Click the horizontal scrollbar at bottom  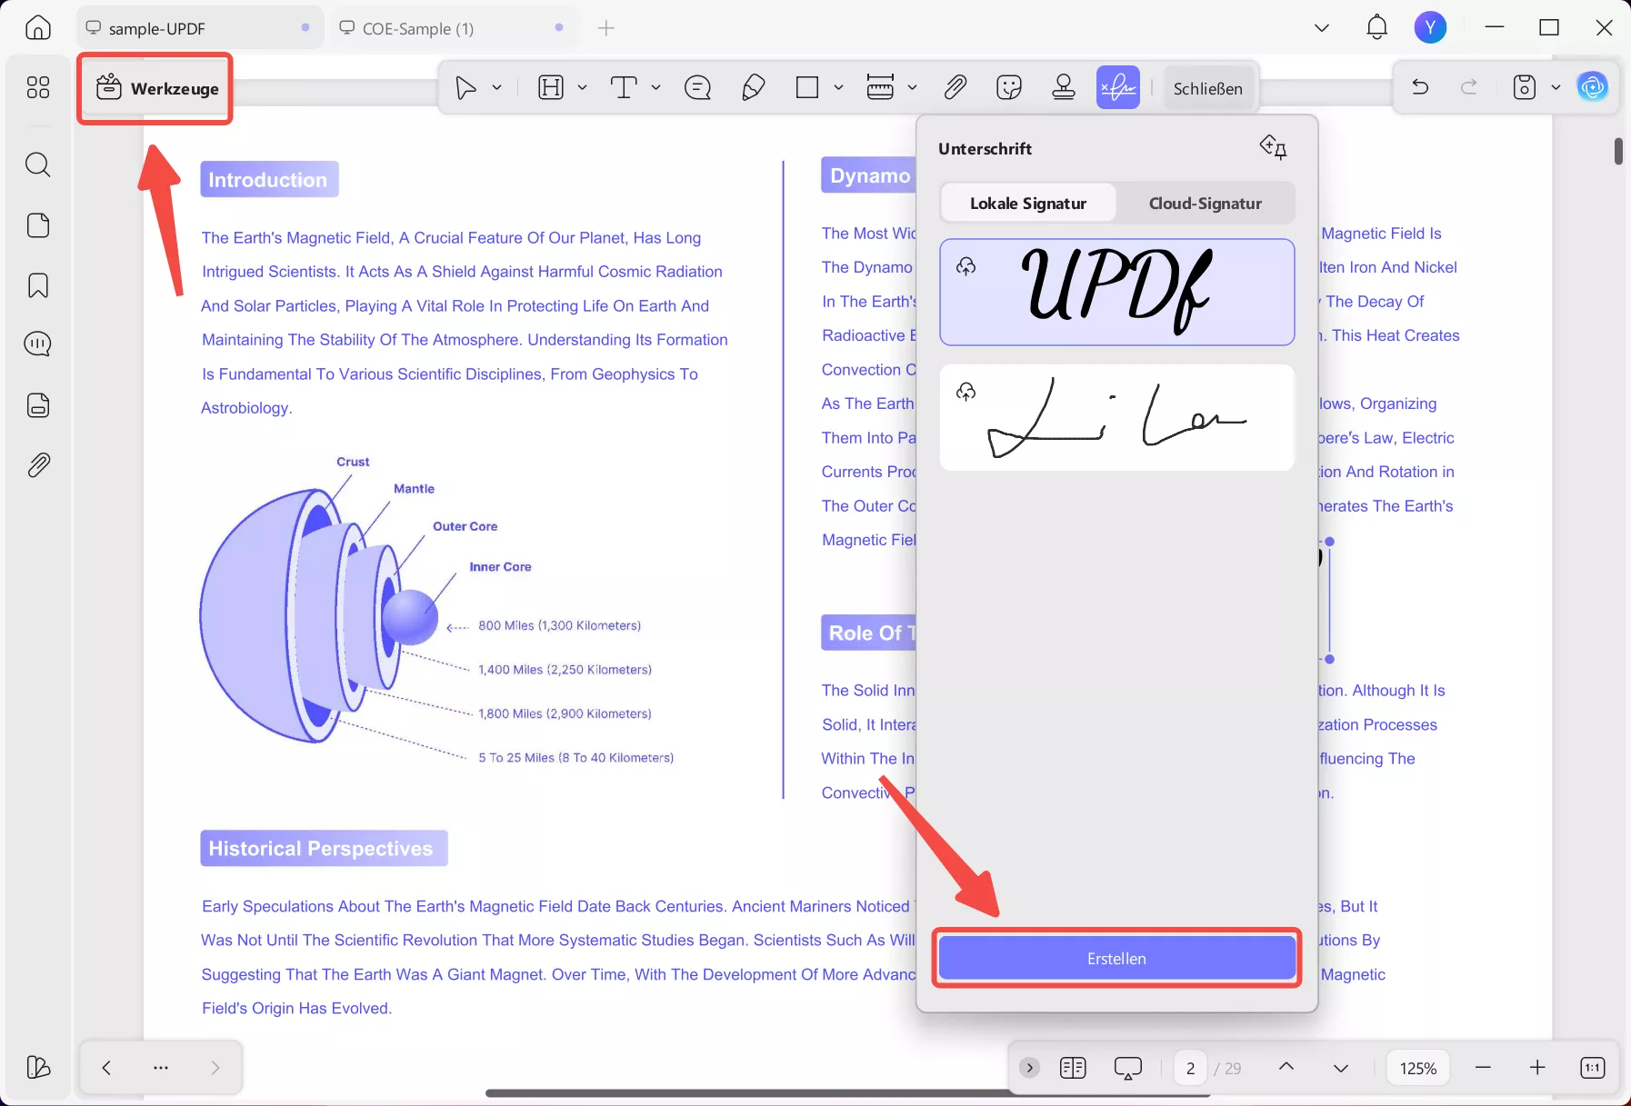click(x=846, y=1093)
